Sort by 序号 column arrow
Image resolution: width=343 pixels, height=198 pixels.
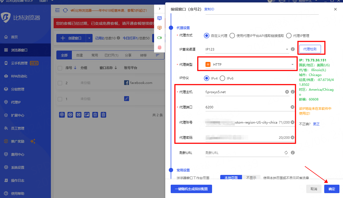[x=75, y=68]
